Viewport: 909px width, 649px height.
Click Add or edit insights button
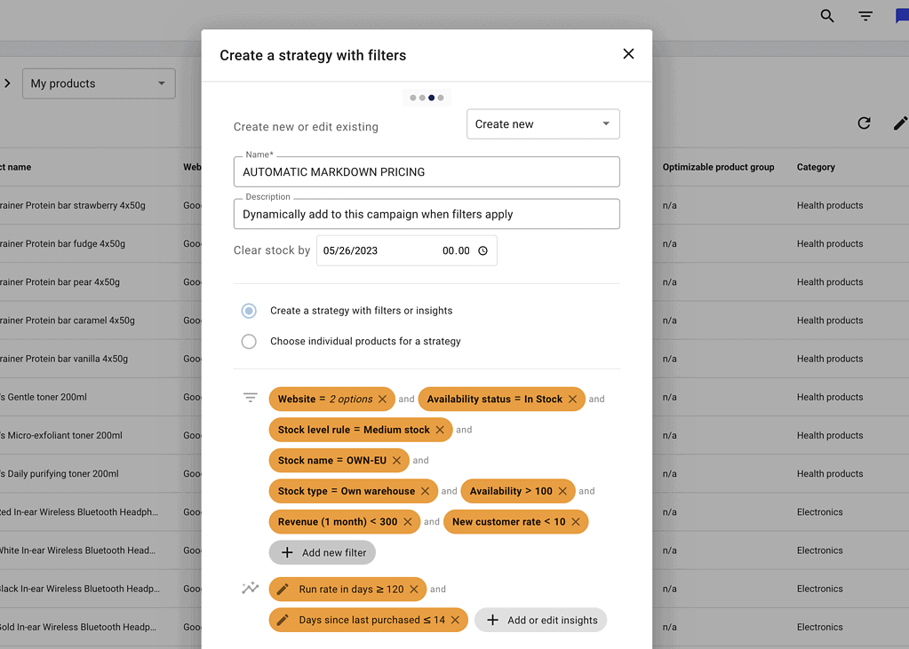pyautogui.click(x=540, y=620)
